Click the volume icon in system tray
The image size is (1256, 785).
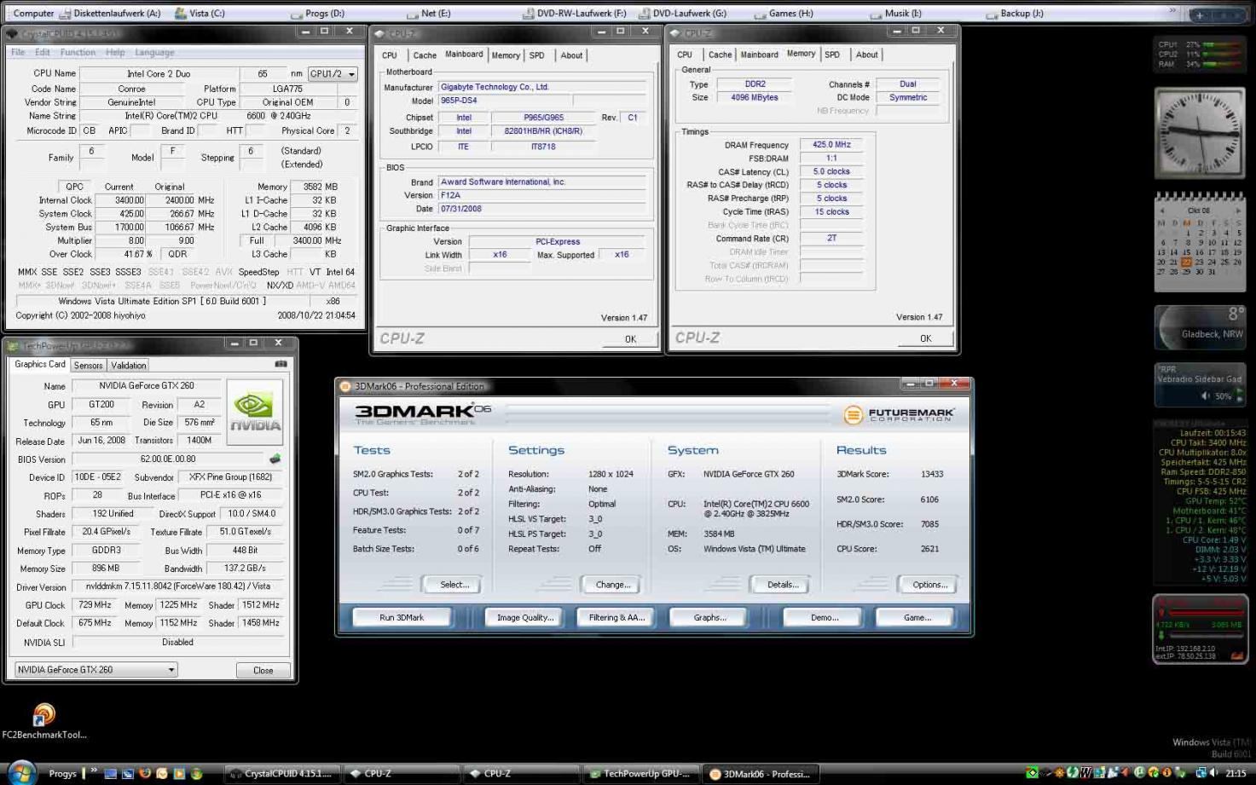(1213, 773)
